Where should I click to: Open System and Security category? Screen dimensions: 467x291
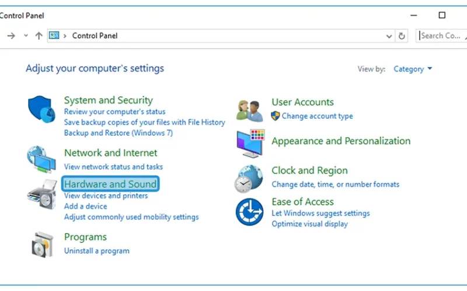tap(109, 100)
